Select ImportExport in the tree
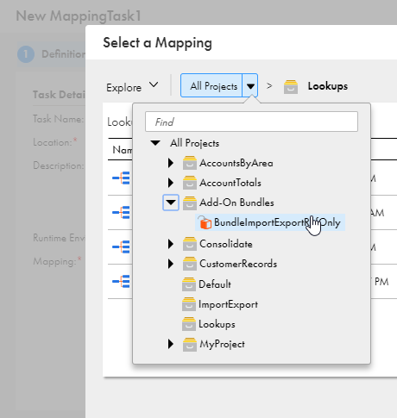397x418 pixels. 228,304
